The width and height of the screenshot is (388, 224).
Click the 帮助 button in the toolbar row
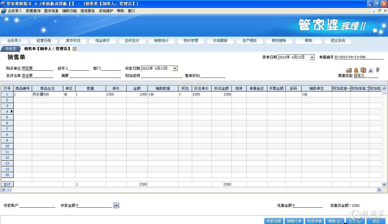click(x=308, y=41)
